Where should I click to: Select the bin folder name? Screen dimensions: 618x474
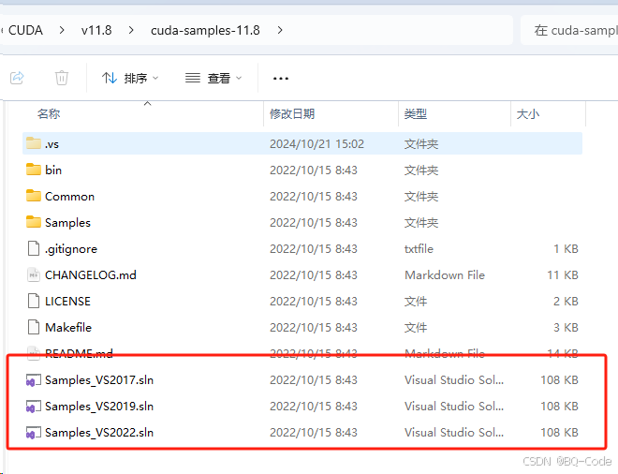(53, 170)
